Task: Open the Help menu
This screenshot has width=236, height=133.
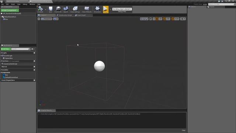Action: click(x=39, y=4)
